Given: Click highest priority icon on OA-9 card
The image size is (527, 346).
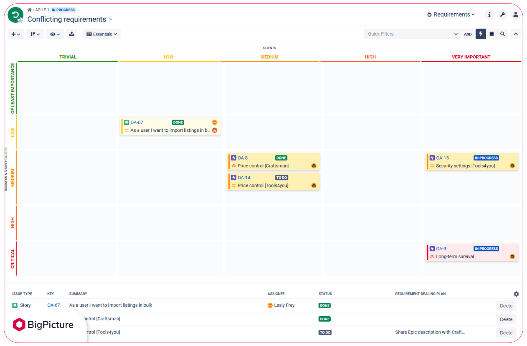Looking at the screenshot, I should coord(432,257).
